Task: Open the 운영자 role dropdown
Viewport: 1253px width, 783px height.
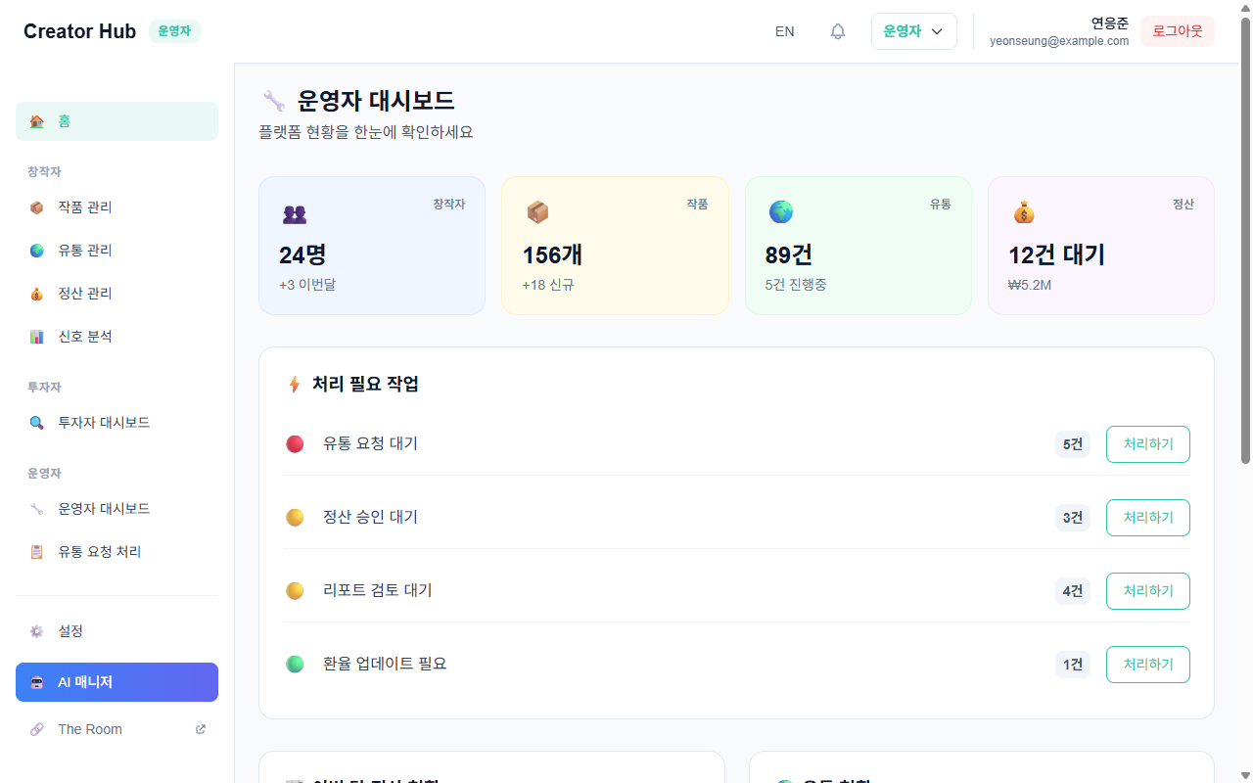Action: (x=913, y=30)
